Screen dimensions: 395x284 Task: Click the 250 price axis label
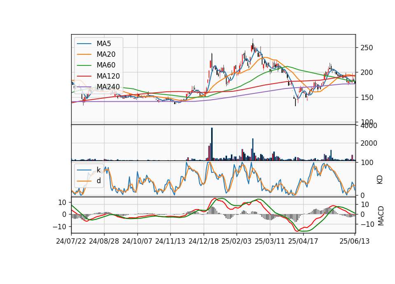[x=367, y=48]
